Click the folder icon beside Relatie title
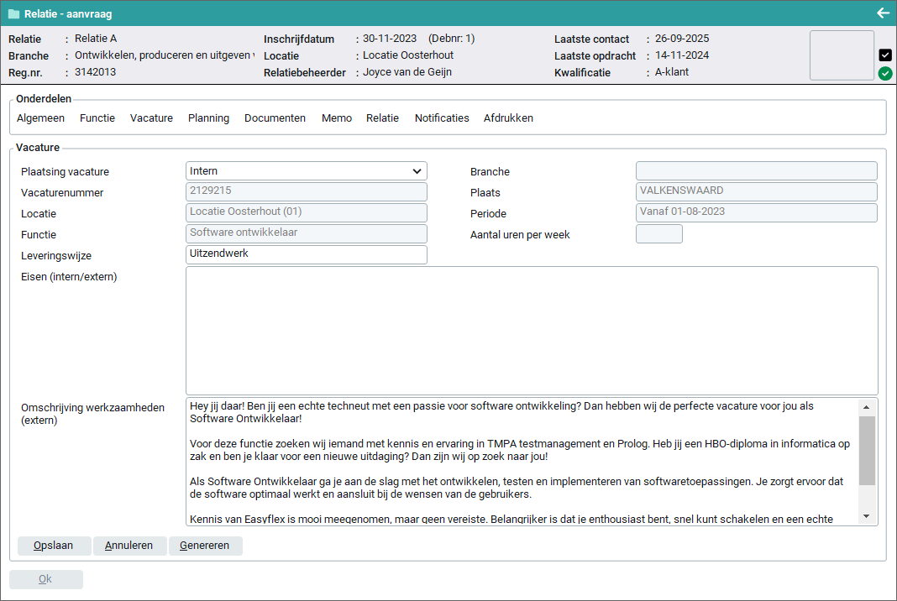Screen dimensions: 897x601 pos(13,14)
